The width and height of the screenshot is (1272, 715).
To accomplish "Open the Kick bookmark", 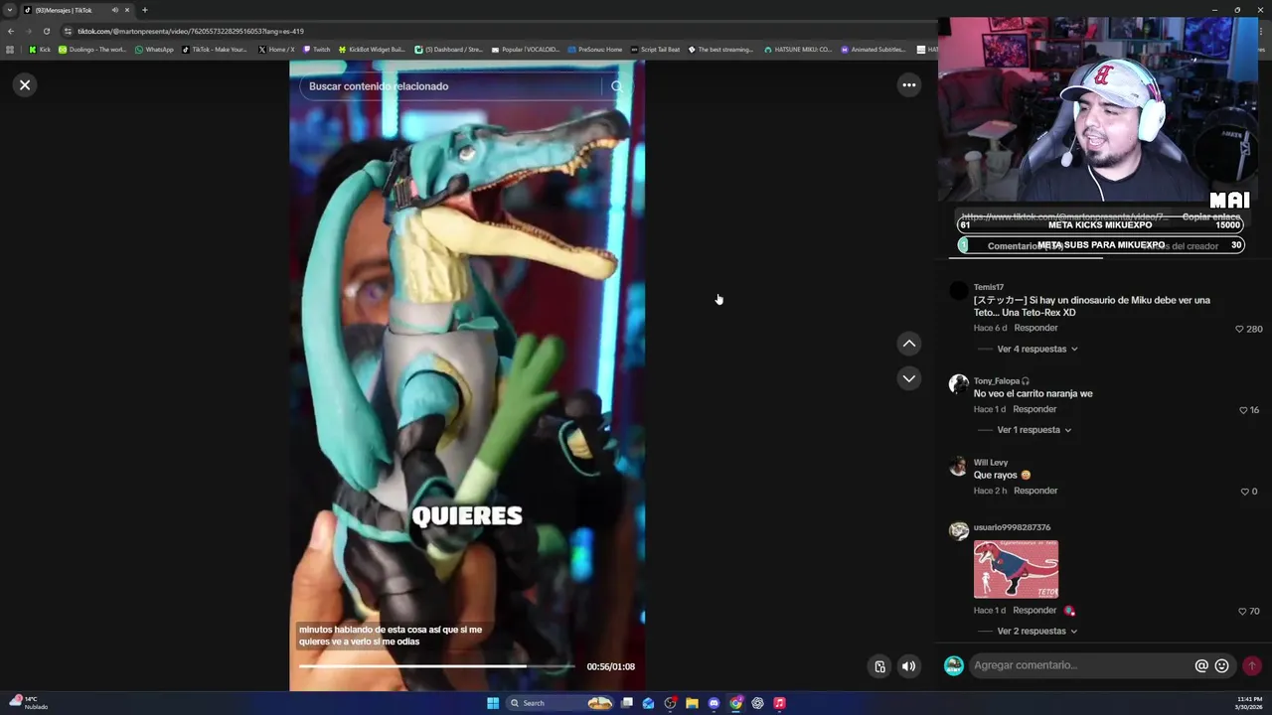I will point(40,50).
